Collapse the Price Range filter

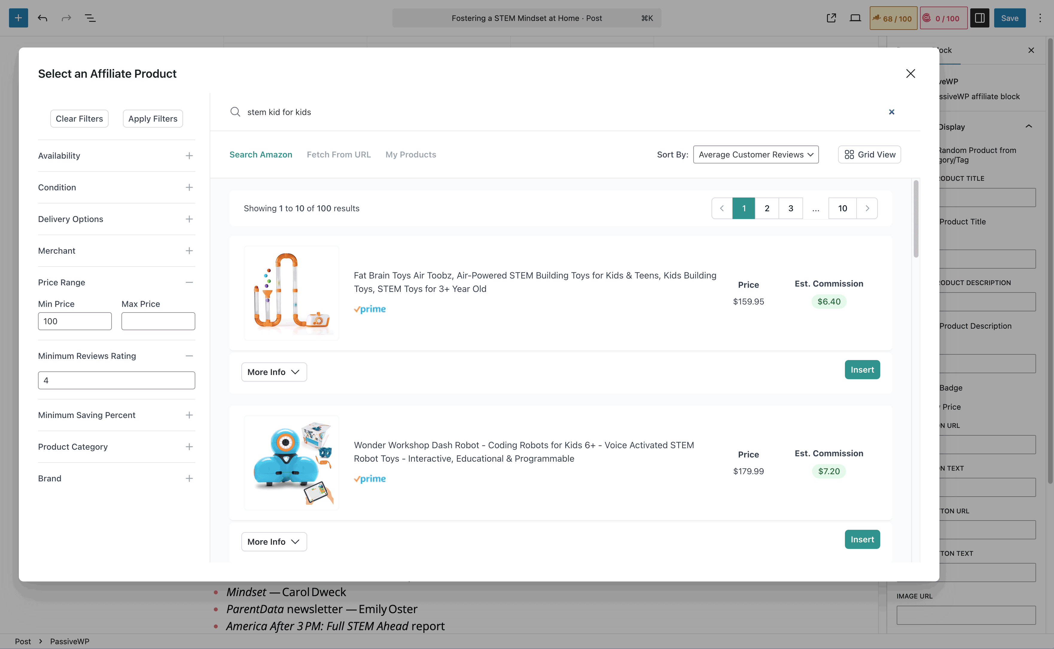189,282
